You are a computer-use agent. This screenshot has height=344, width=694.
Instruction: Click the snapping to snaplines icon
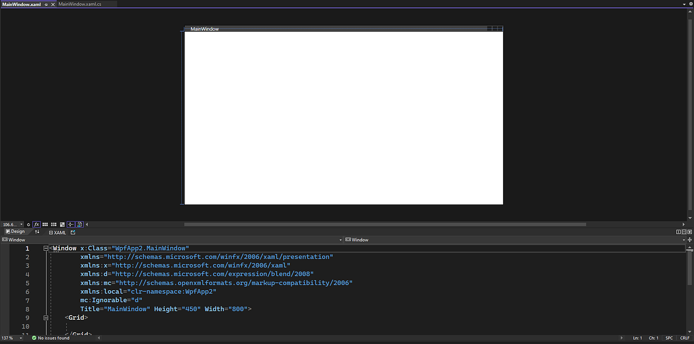pyautogui.click(x=71, y=224)
